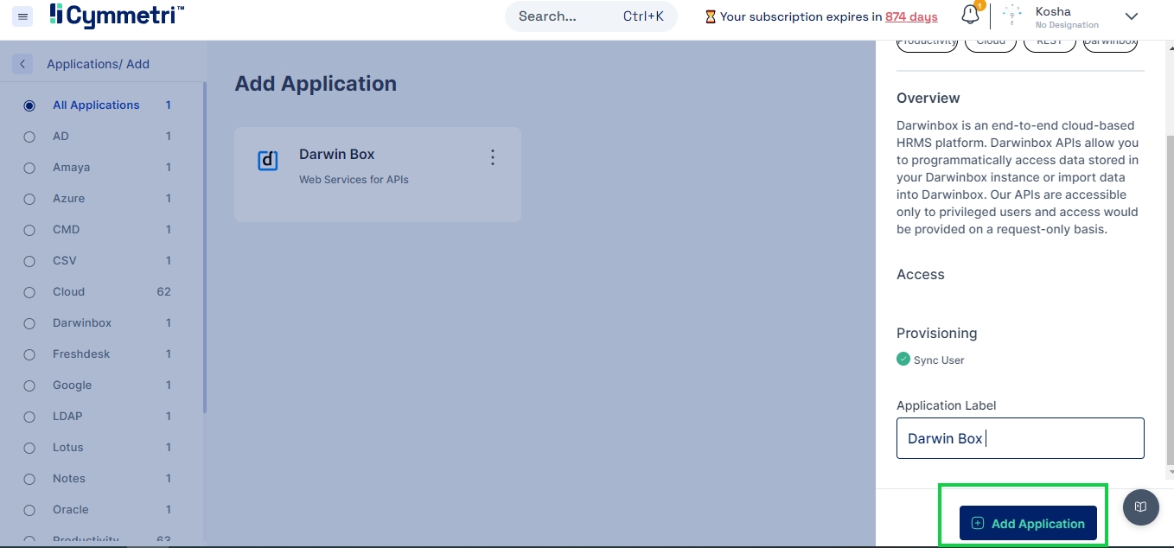The image size is (1174, 548).
Task: Click the Application Label text field
Action: [1020, 438]
